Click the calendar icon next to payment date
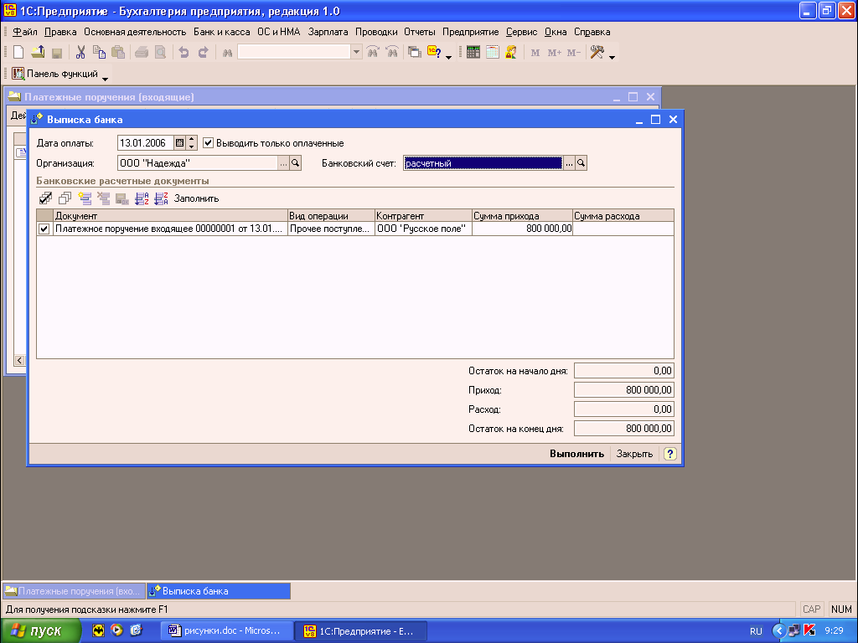The image size is (858, 643). tap(179, 143)
